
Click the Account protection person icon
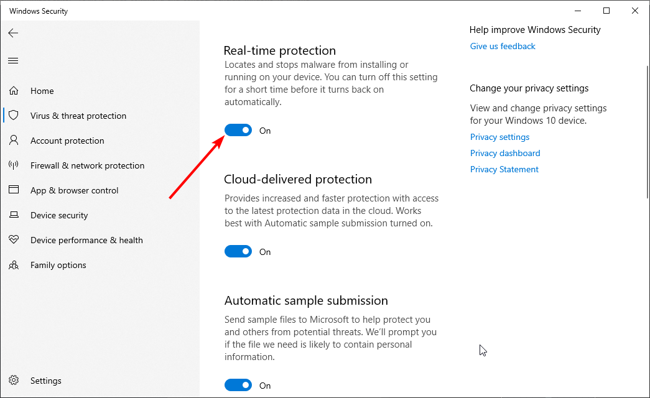coord(14,141)
